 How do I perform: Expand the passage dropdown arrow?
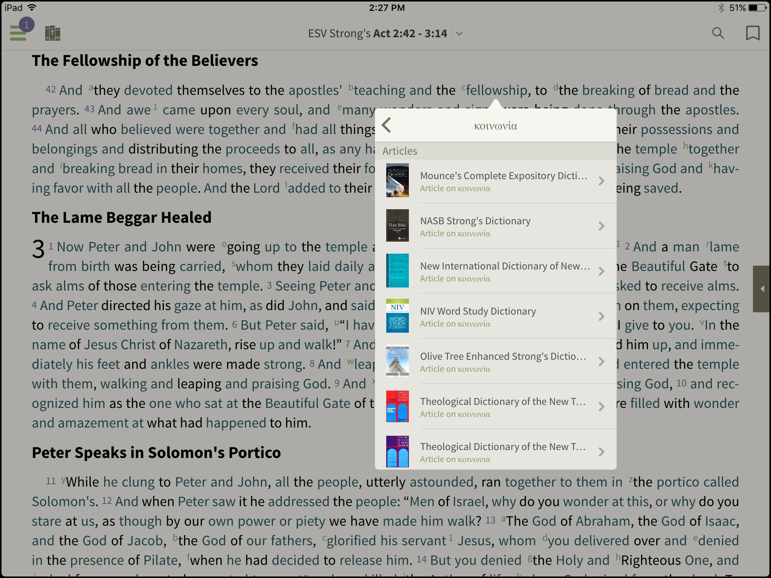pyautogui.click(x=459, y=33)
